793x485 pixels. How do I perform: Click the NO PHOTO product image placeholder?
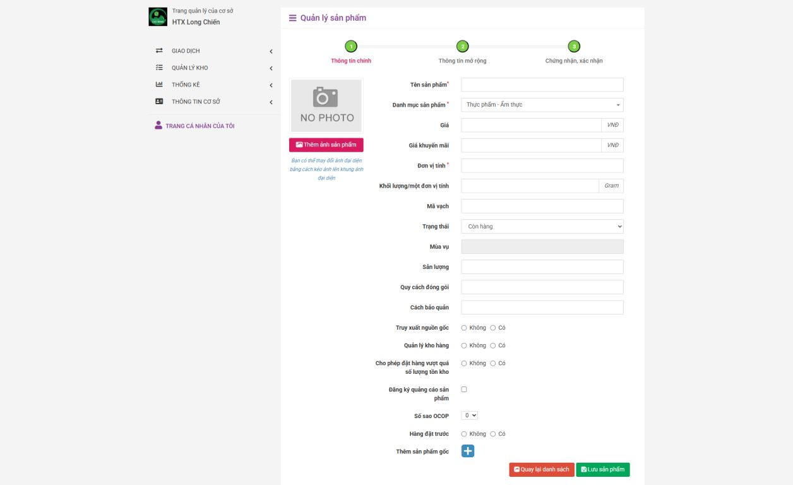point(326,105)
